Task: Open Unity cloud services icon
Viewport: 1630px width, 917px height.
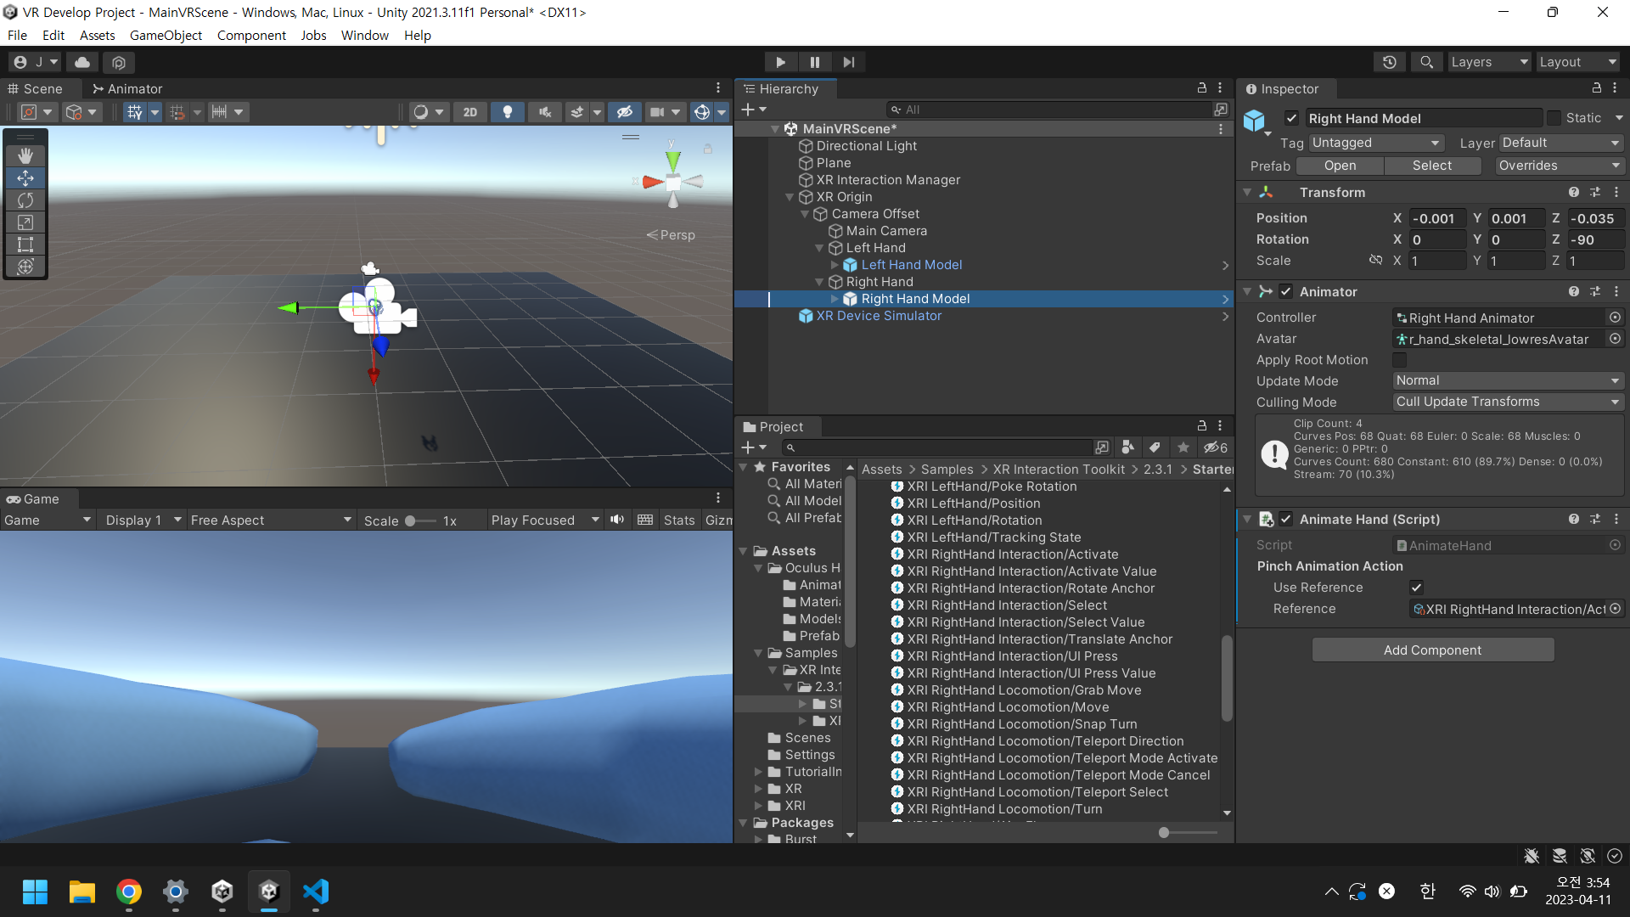Action: point(82,62)
